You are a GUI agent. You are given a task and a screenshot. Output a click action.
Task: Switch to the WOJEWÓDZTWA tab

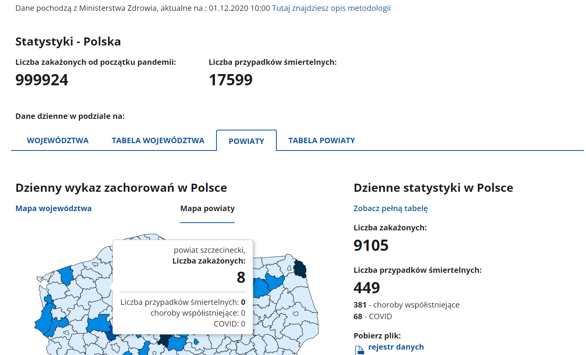[58, 140]
